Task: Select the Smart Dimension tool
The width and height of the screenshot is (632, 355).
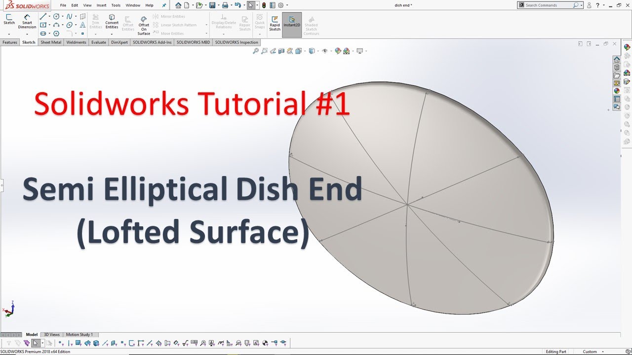Action: [27, 21]
